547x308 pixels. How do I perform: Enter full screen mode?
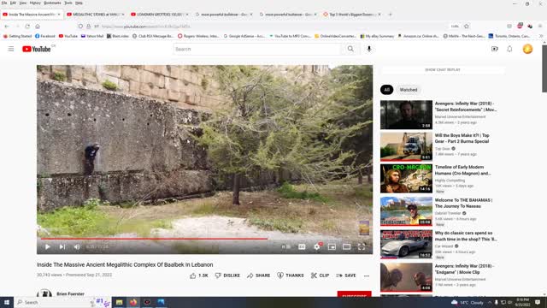362,247
